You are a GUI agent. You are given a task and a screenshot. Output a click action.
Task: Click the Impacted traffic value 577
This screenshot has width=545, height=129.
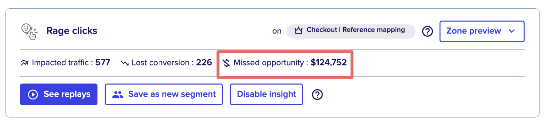click(103, 62)
